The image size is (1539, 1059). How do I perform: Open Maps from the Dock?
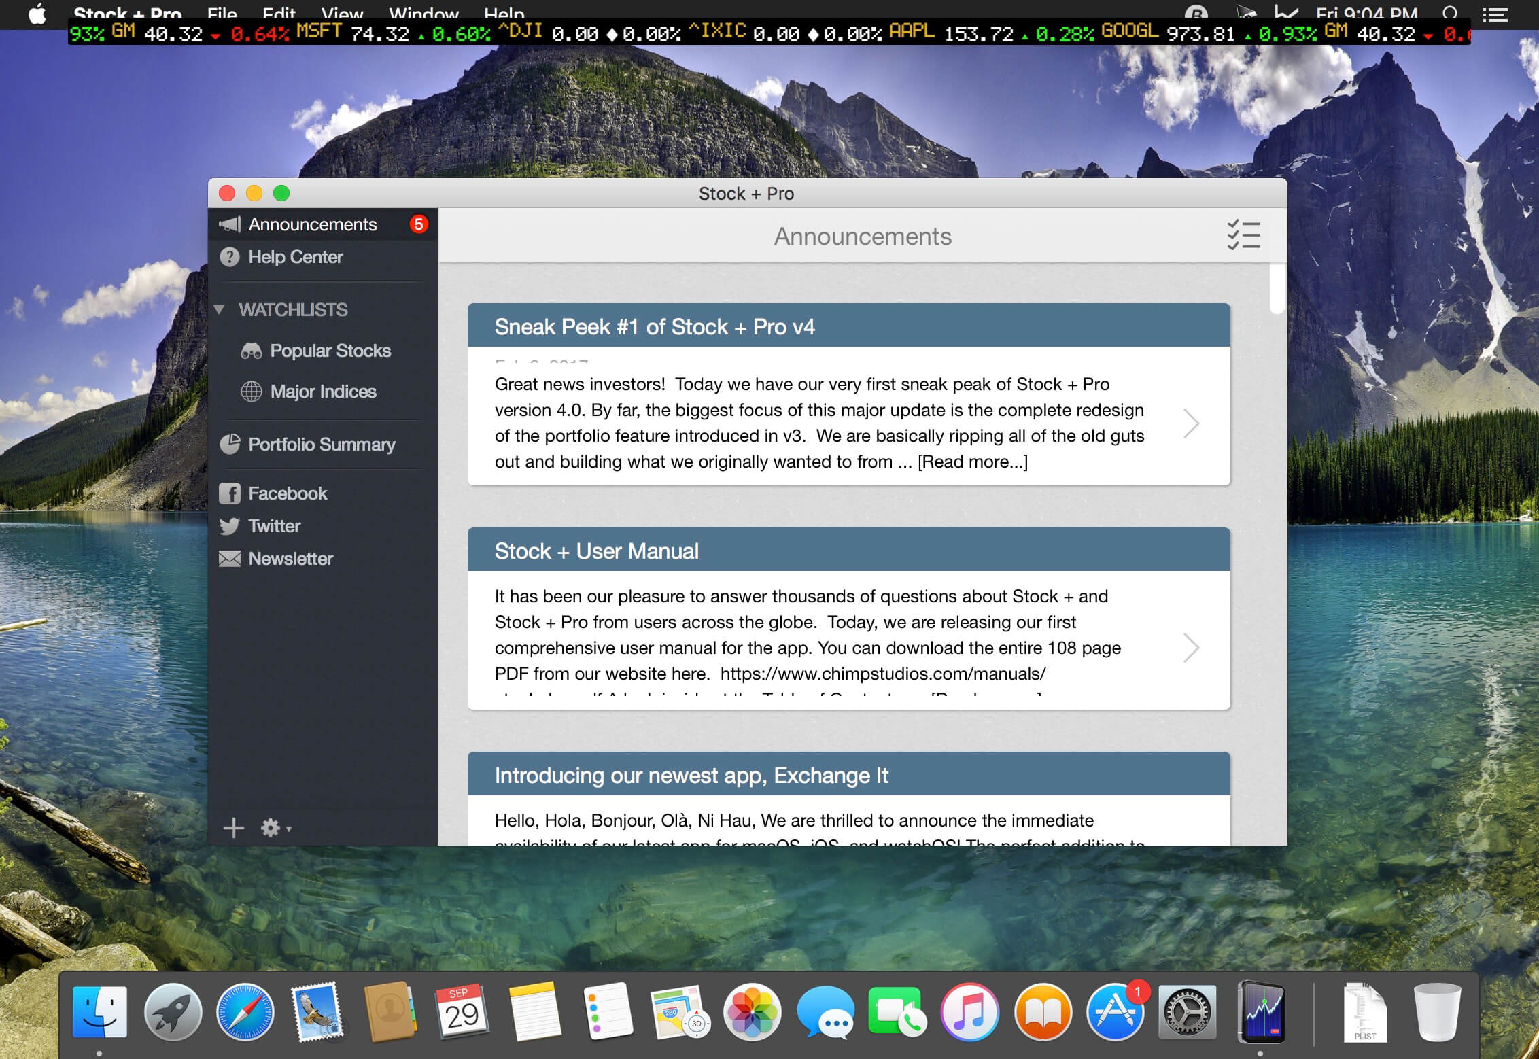tap(680, 1012)
